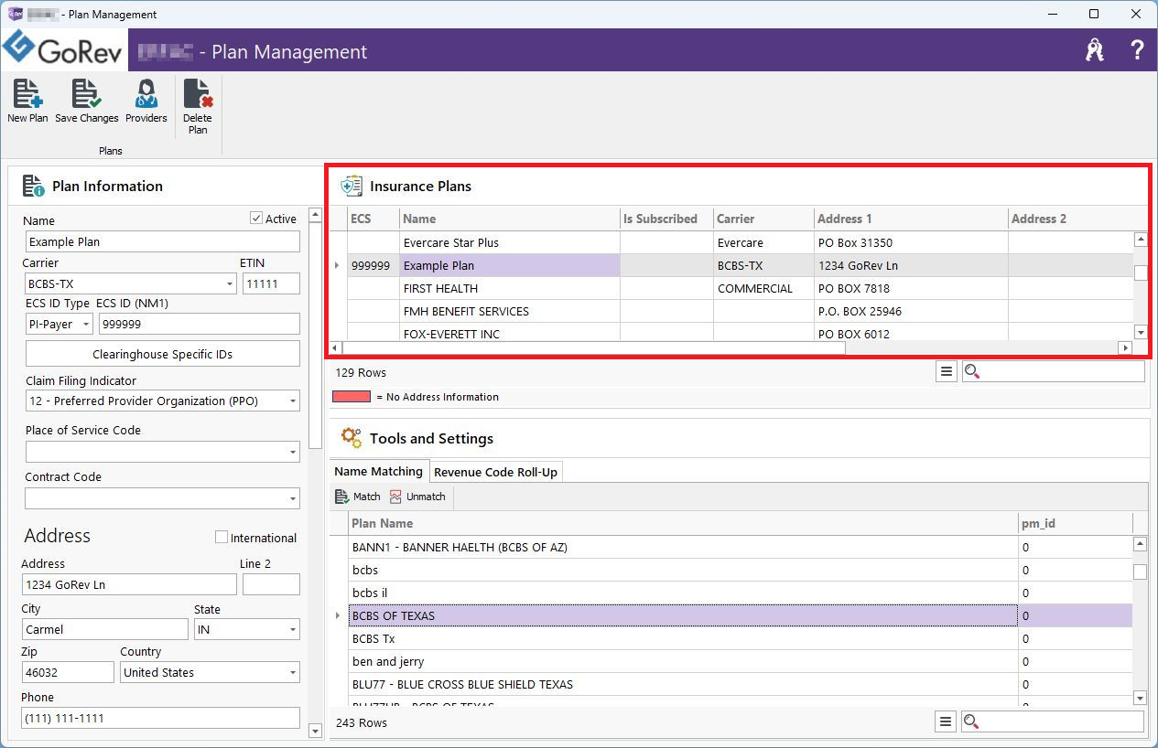Switch to the Name Matching tab
Viewport: 1158px width, 748px height.
point(379,472)
